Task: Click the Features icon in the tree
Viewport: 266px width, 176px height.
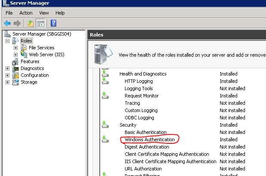Action: tap(15, 61)
